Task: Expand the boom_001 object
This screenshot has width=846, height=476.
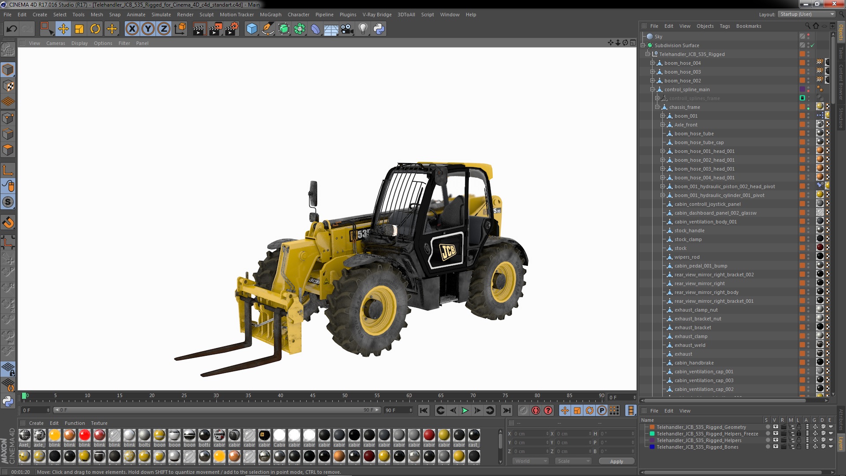Action: [662, 116]
